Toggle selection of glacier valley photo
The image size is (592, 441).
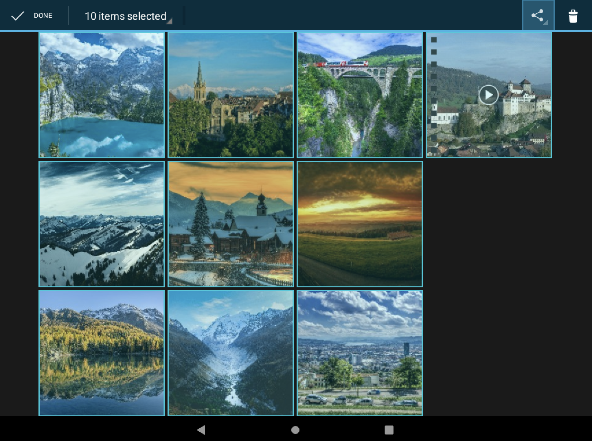(231, 353)
